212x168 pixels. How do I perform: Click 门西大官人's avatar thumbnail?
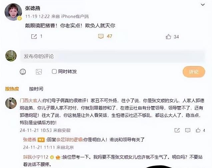click(11, 103)
